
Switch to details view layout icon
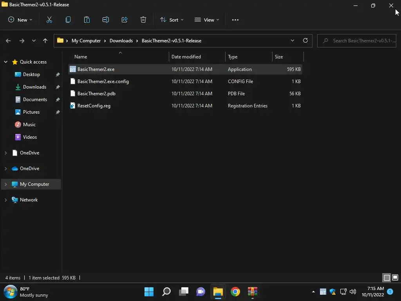pos(387,277)
